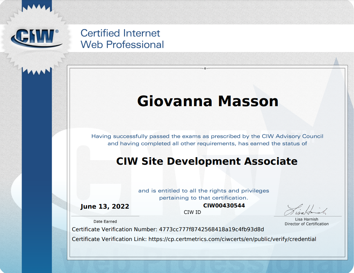The height and width of the screenshot is (273, 354).
Task: Click the 'CIW ID' label
Action: click(192, 212)
